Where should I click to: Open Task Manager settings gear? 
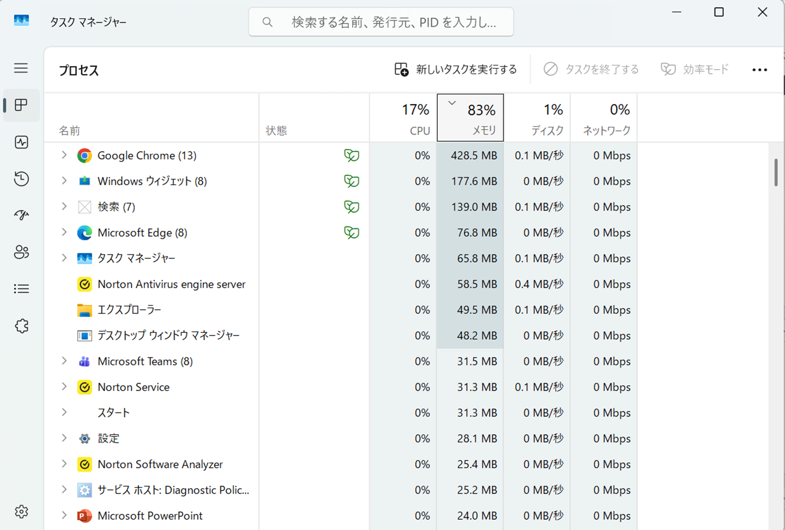coord(21,511)
